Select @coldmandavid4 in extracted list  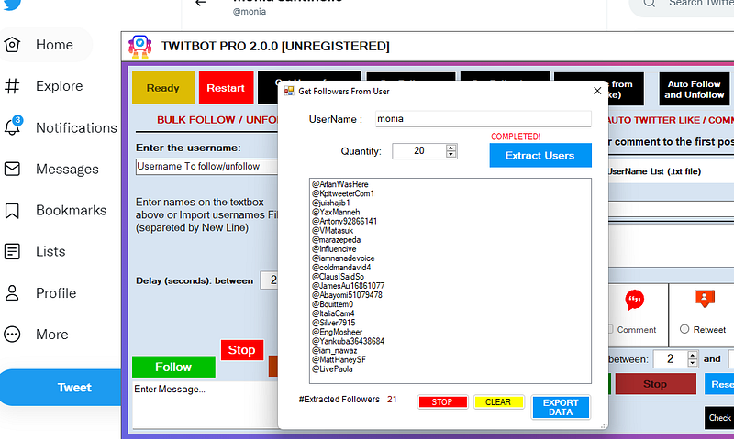pyautogui.click(x=341, y=268)
